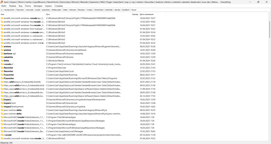Viewport: 271px width, 144px height.
Task: Select aristois row with .tlauncher path
Action: [x=83, y=46]
